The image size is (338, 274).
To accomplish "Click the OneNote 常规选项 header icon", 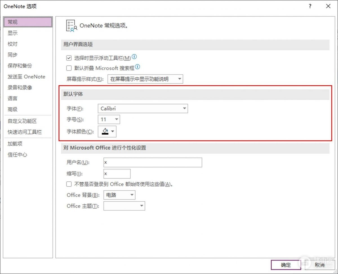I will tap(71, 26).
